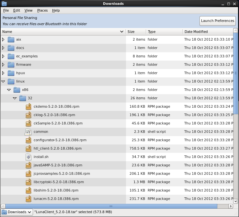
Task: Click the libcryptoki-5.2.0-18.i386.rpm package icon
Action: click(29, 182)
